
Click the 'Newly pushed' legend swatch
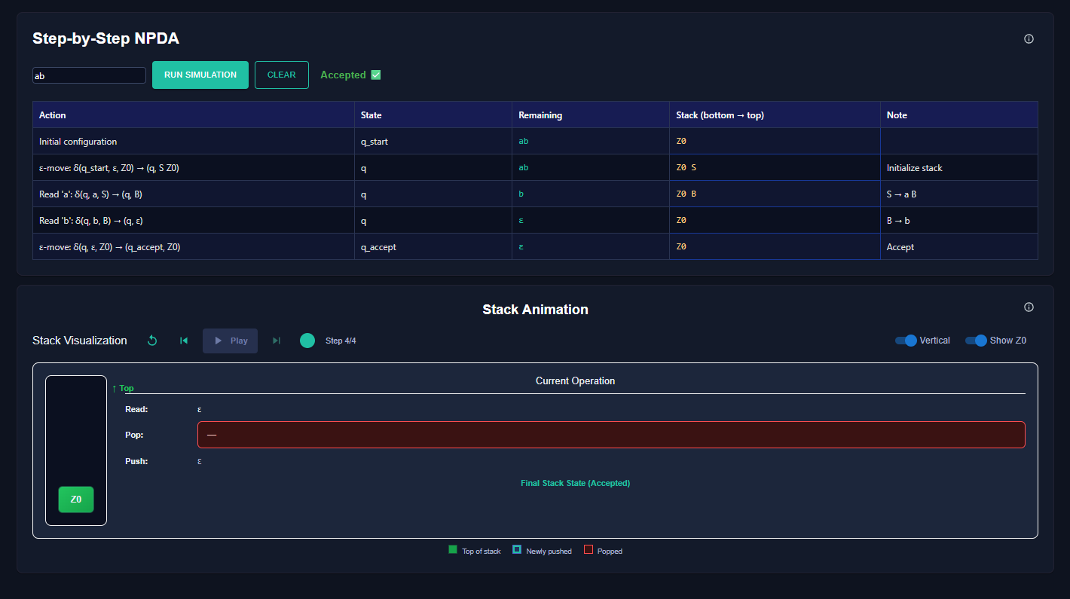pos(517,550)
